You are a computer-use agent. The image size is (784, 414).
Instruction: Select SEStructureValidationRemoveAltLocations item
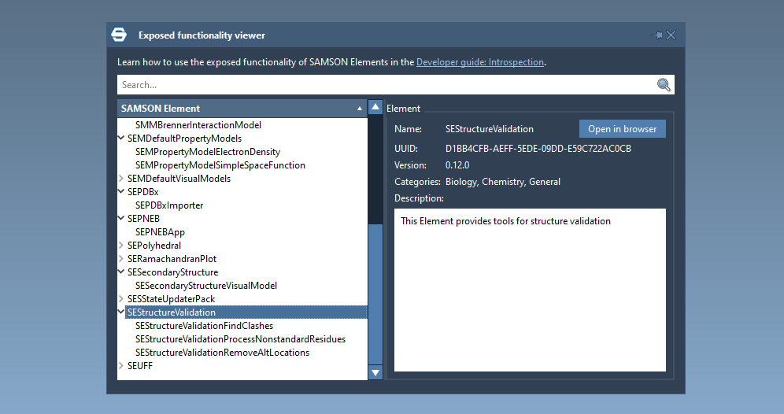pyautogui.click(x=222, y=353)
